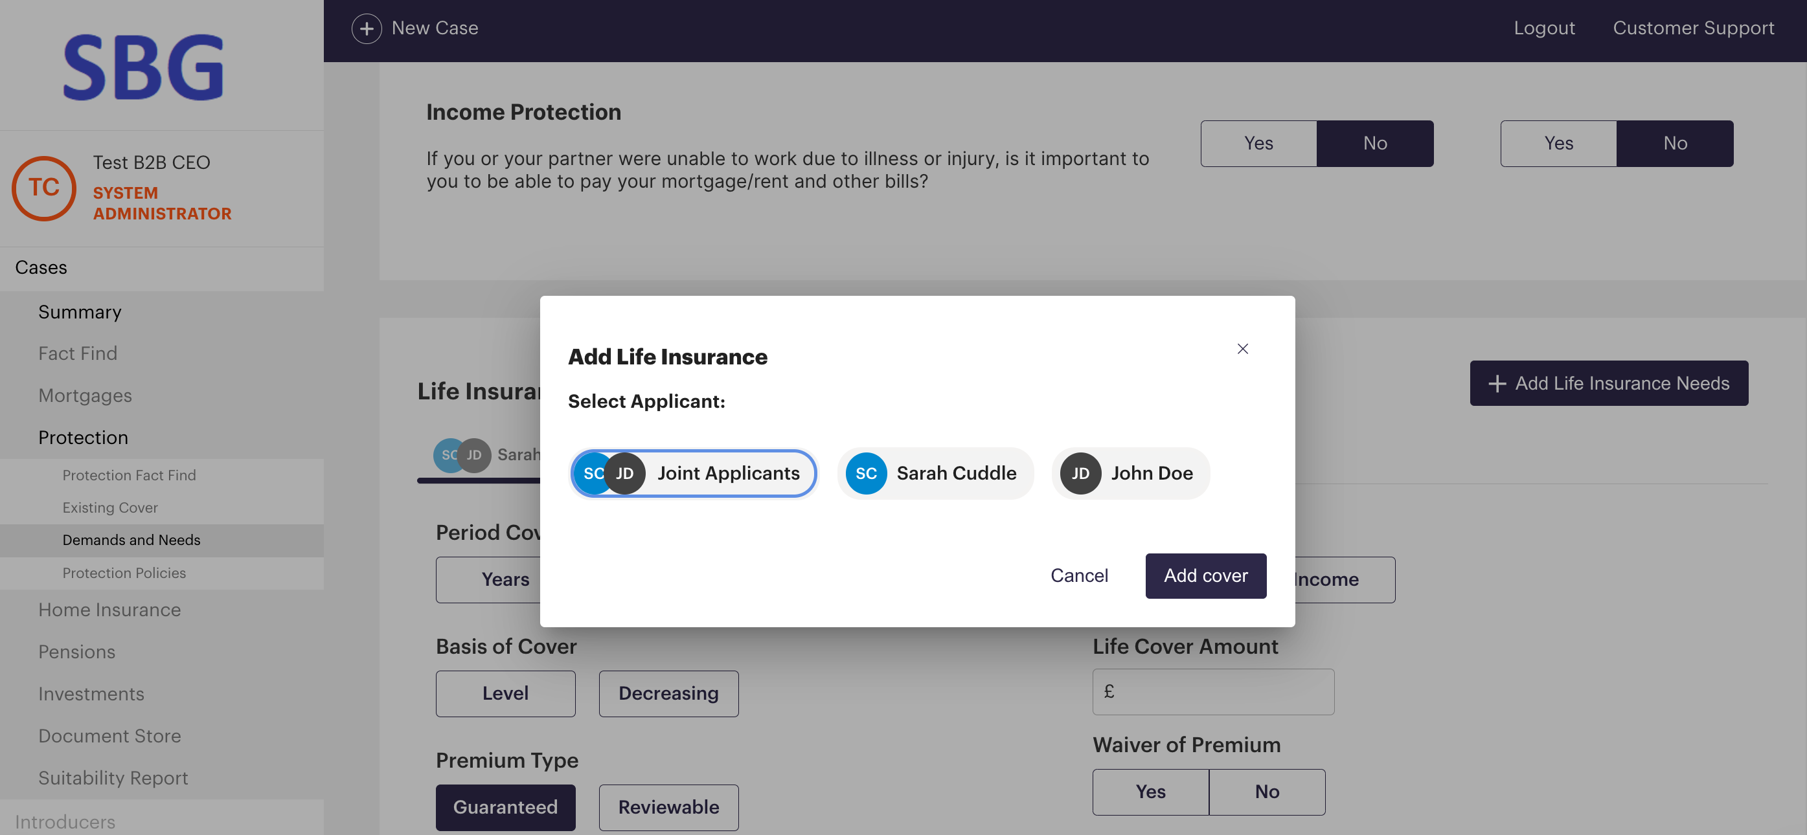Enable Waiver of Premium Yes

pos(1150,791)
